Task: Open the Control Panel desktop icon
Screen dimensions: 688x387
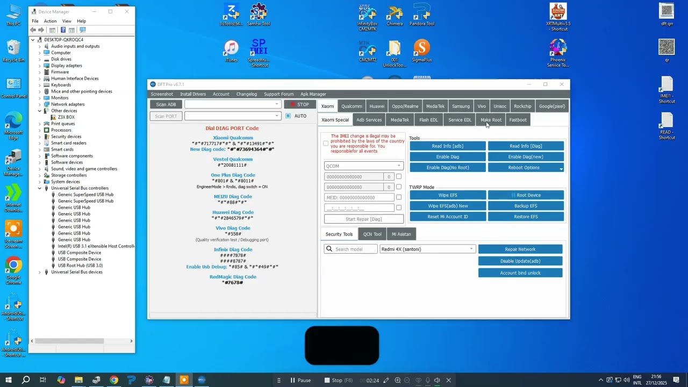Action: tap(13, 88)
